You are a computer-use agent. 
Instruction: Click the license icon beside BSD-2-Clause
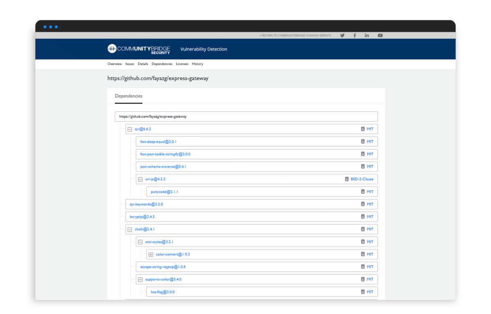pos(347,179)
